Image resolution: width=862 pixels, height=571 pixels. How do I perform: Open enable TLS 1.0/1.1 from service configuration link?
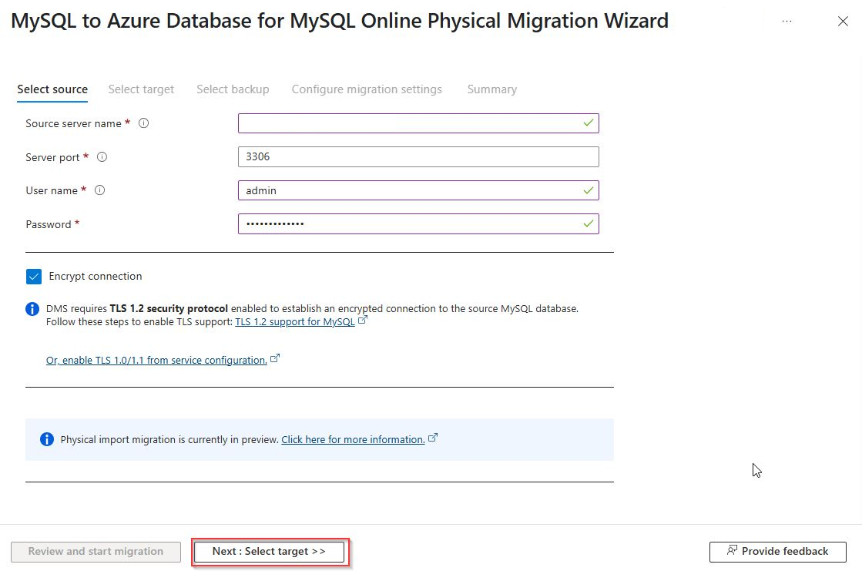(156, 361)
